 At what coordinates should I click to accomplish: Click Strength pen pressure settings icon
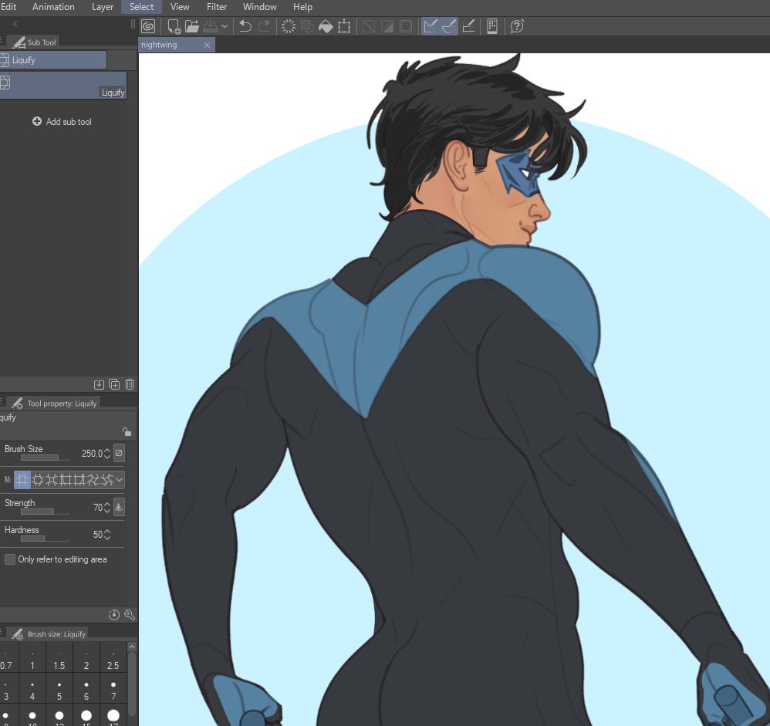pos(119,507)
